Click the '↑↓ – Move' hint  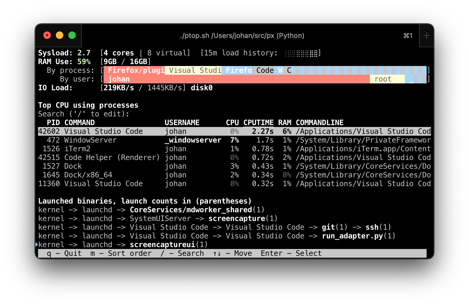[x=232, y=253]
